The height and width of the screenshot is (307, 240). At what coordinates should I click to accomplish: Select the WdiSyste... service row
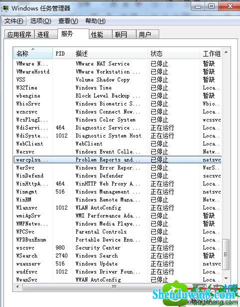pyautogui.click(x=118, y=135)
